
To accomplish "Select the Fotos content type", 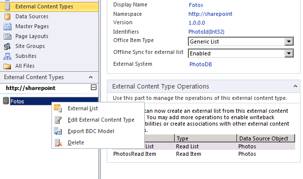I will click(x=54, y=101).
